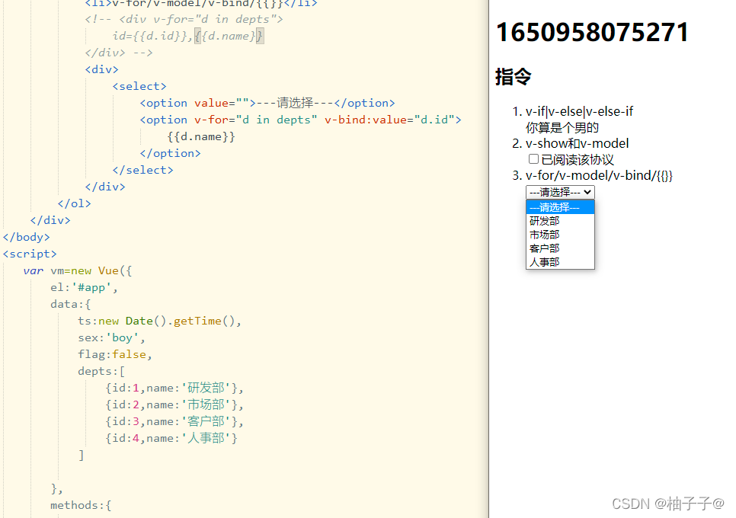This screenshot has height=518, width=736.
Task: Click the closing </option> tag line
Action: click(x=170, y=153)
